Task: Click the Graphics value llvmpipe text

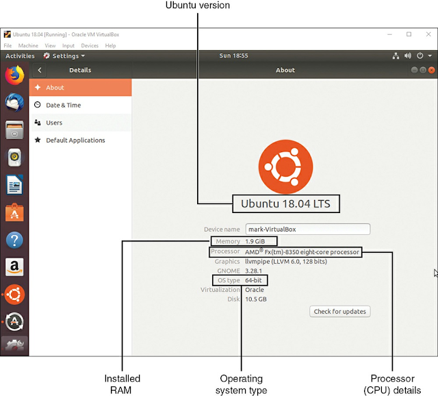Action: [x=286, y=261]
